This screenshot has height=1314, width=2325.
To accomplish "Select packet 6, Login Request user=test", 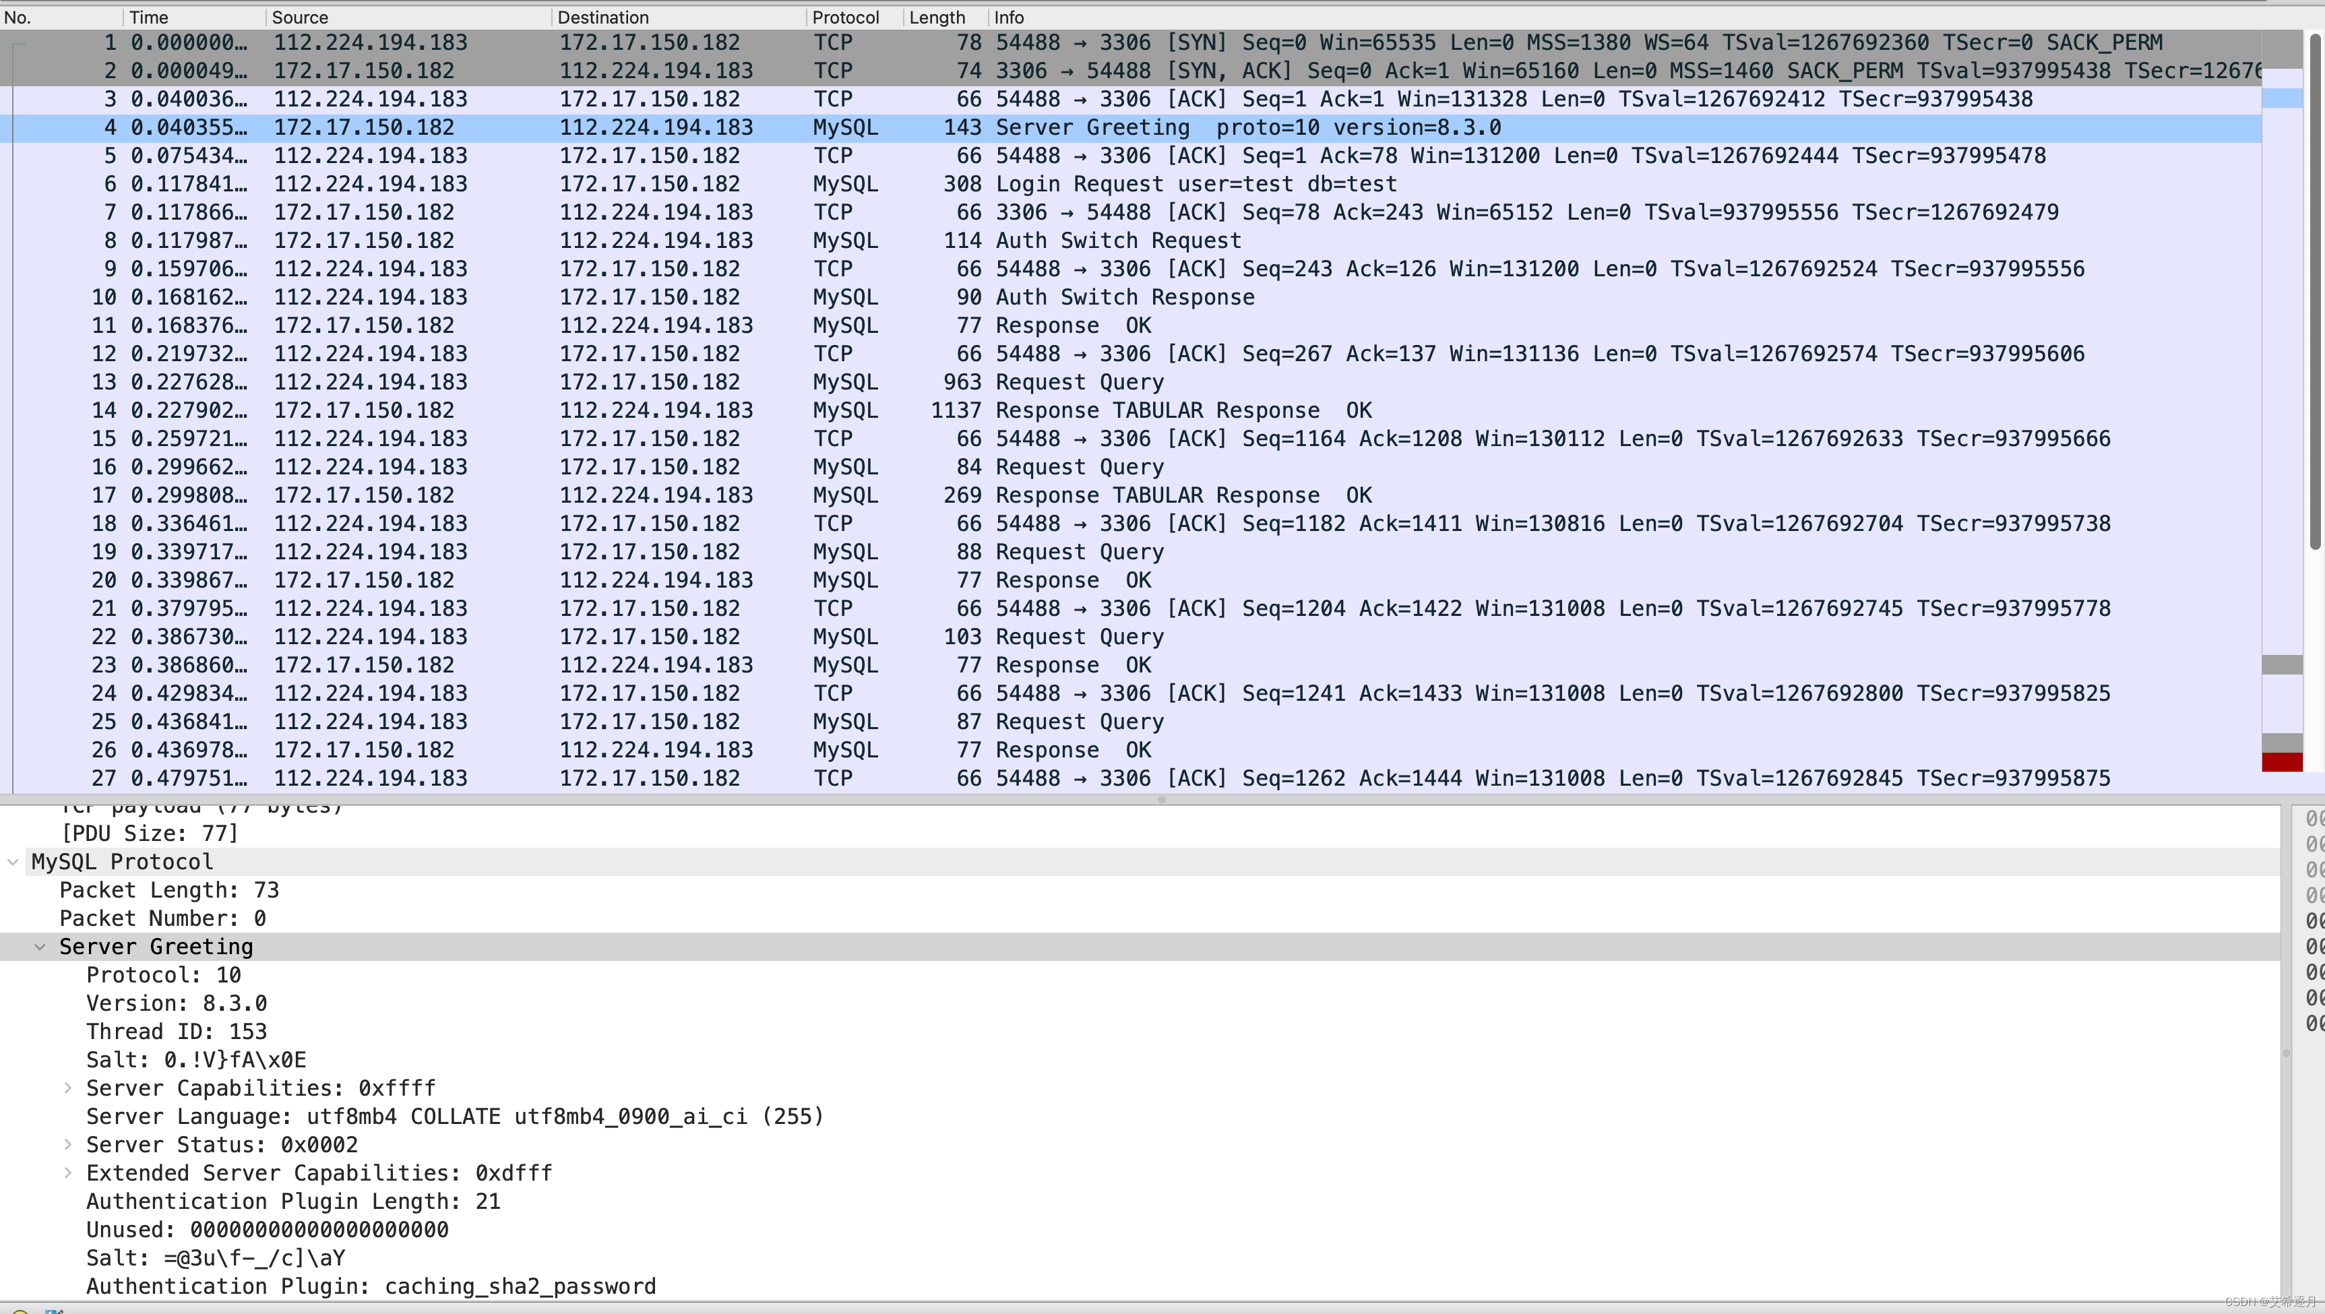I will tap(1131, 184).
